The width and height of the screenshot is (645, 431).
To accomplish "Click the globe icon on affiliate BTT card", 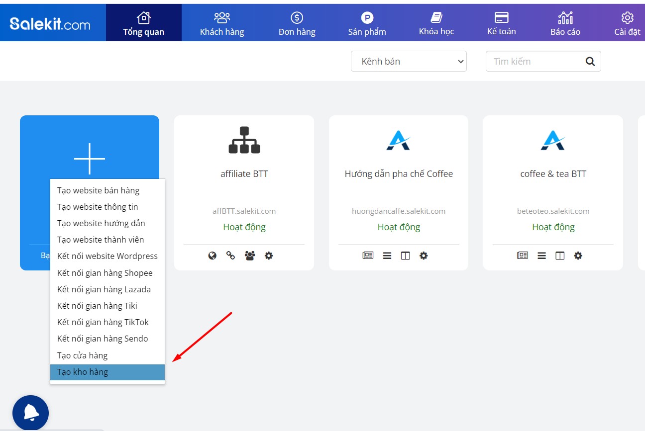I will (x=213, y=256).
